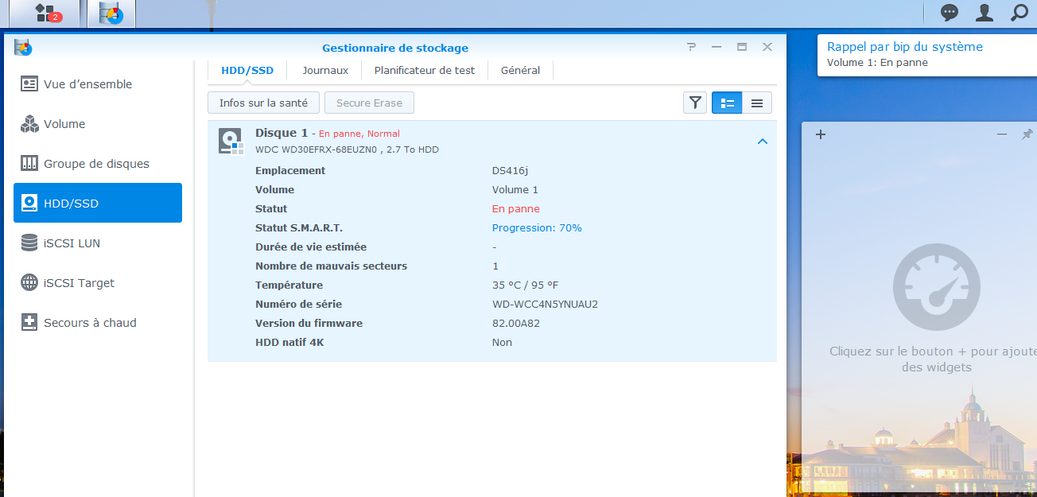Viewport: 1037px width, 497px height.
Task: Open Groupe de disques in sidebar
Action: click(98, 164)
